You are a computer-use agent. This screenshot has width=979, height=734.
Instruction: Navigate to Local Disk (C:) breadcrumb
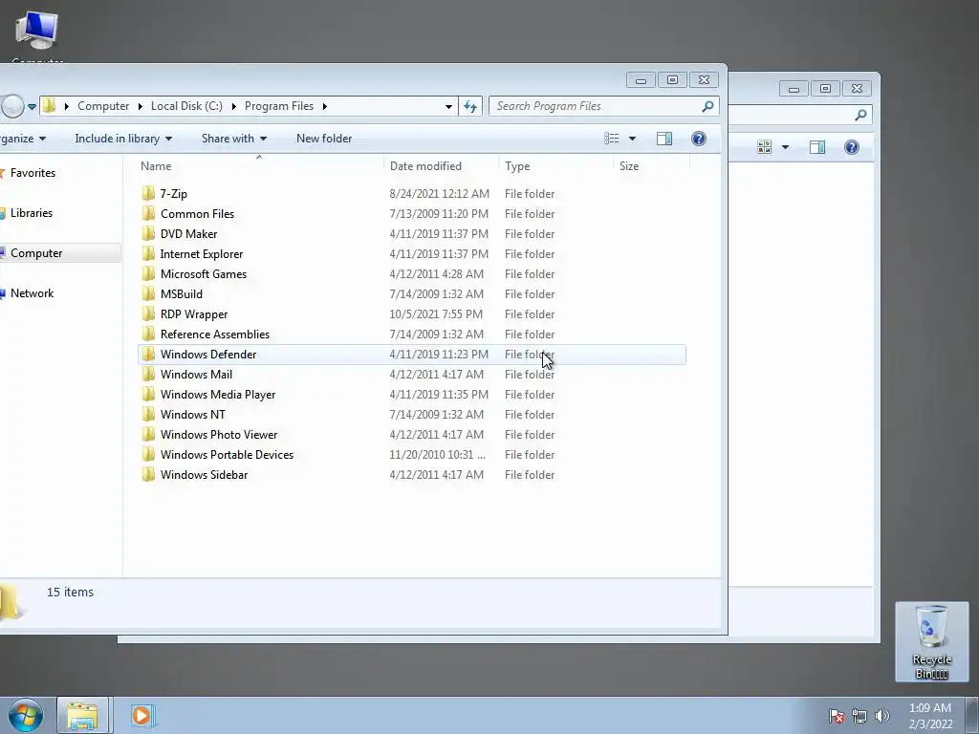pos(186,106)
